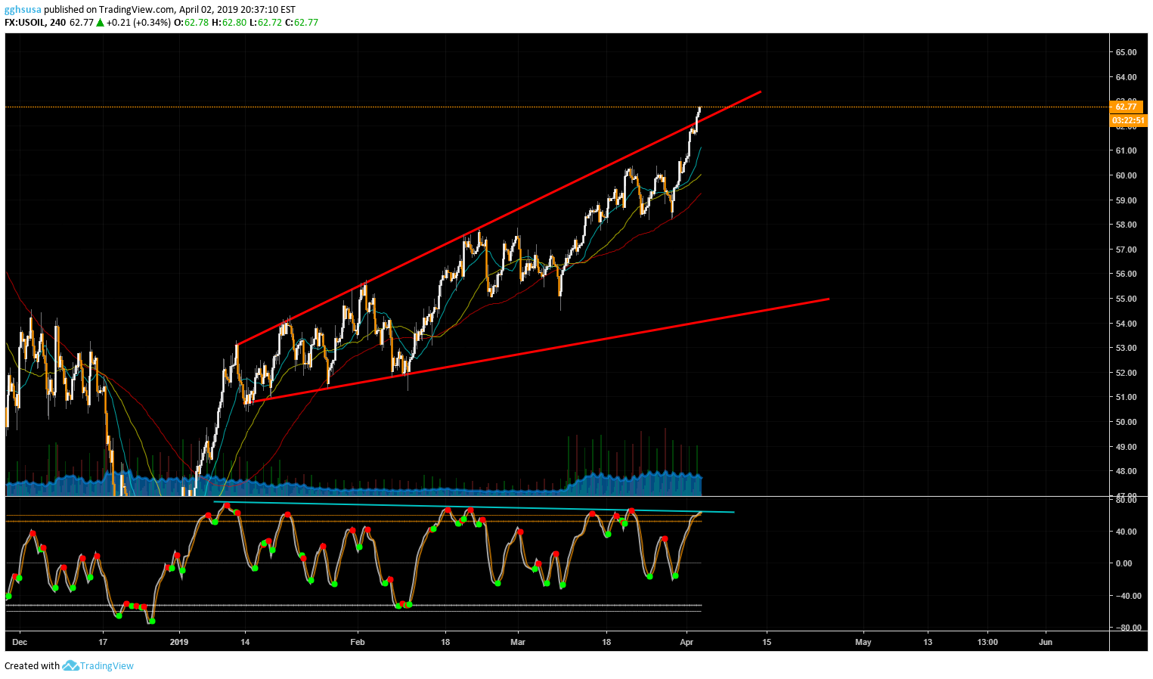
Task: Click the FX:USOIL symbol name
Action: (24, 23)
